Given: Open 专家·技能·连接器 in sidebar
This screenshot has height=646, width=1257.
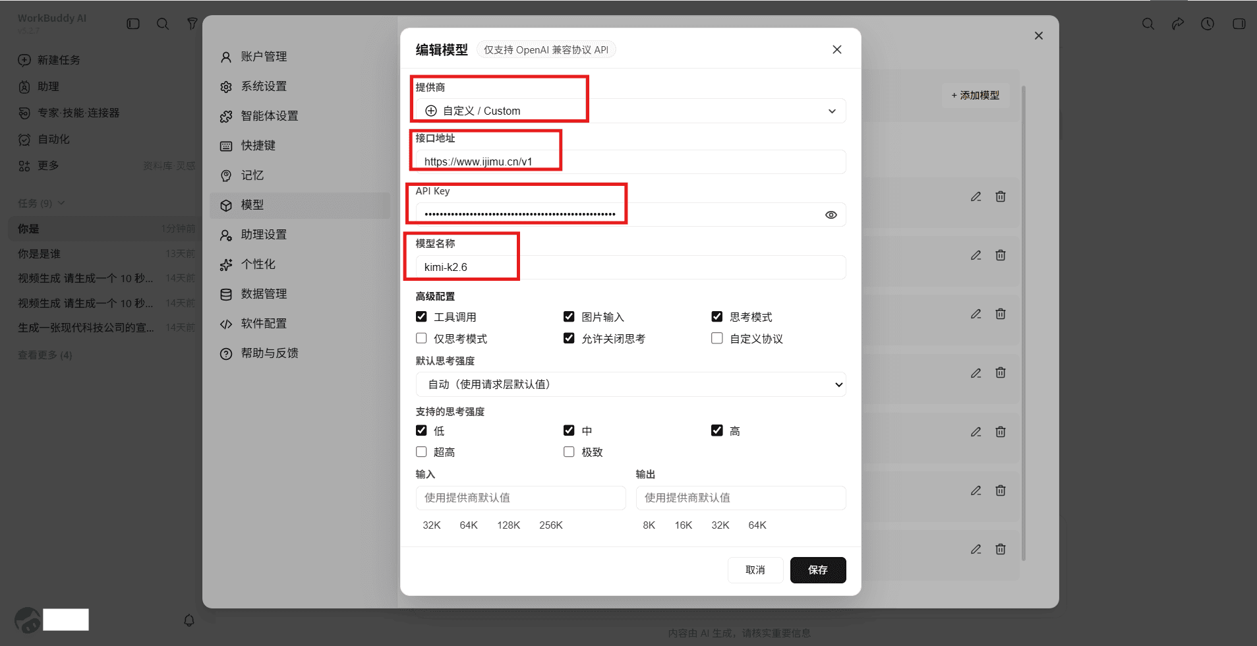Looking at the screenshot, I should [x=69, y=113].
